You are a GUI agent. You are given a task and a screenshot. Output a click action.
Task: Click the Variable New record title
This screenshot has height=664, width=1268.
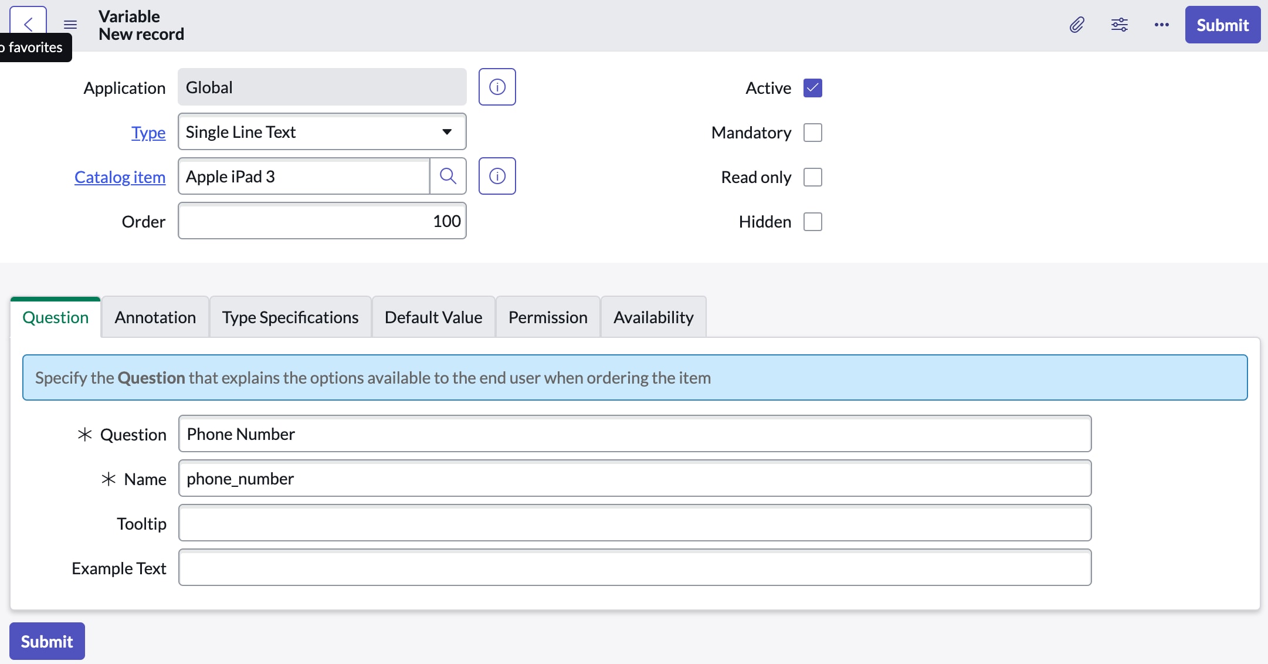[x=141, y=25]
